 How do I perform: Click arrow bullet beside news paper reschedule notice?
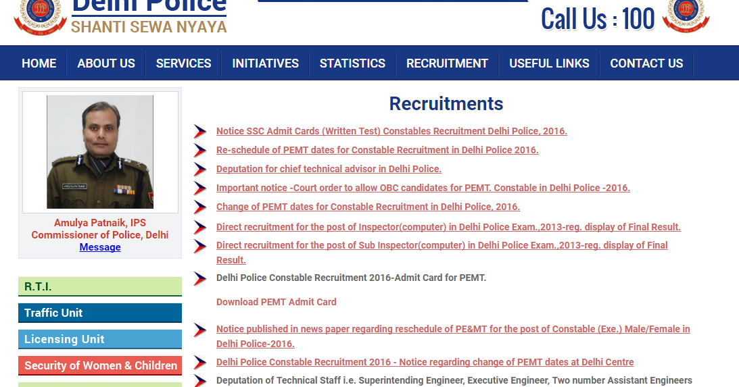200,330
